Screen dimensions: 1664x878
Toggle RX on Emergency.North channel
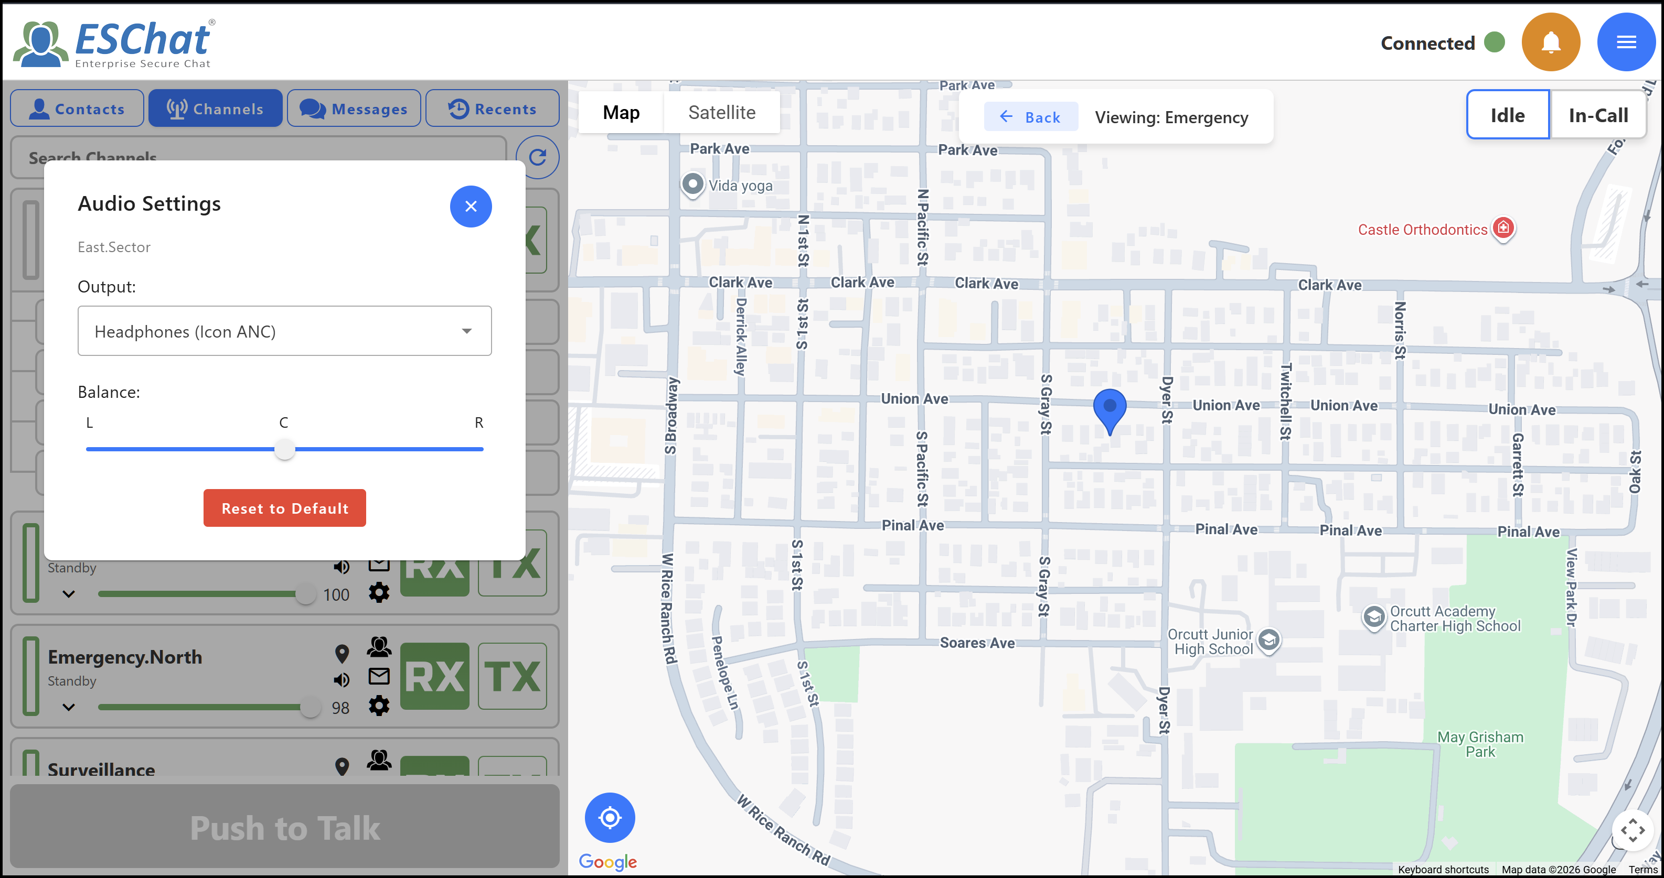434,676
